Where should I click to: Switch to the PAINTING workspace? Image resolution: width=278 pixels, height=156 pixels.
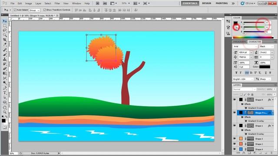pos(222,3)
